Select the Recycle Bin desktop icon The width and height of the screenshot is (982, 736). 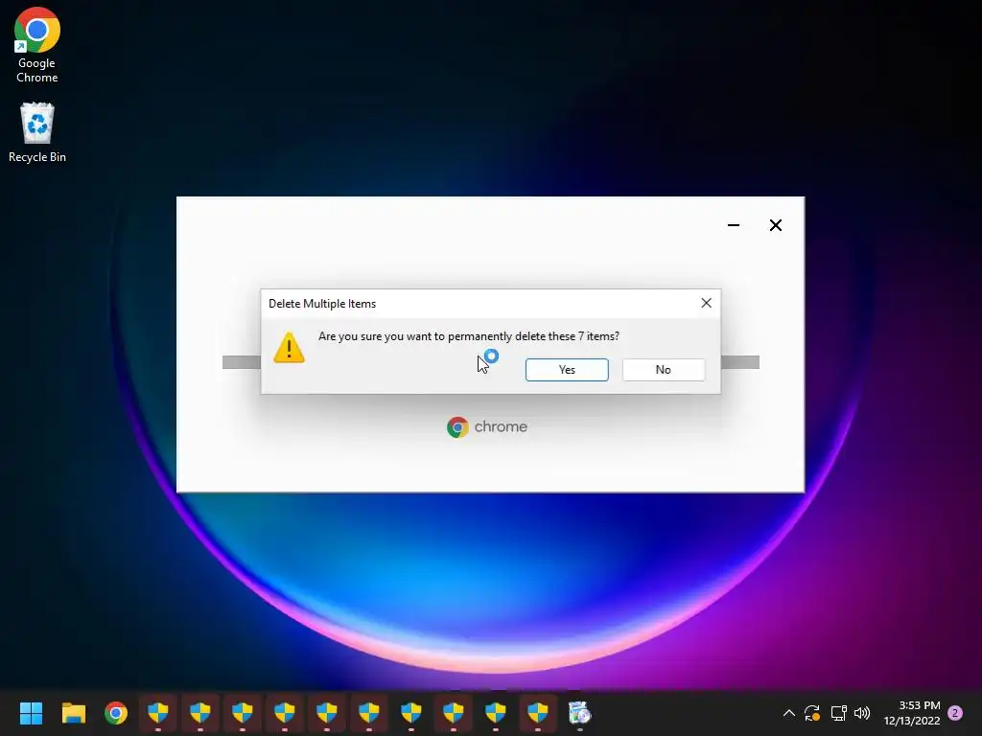[x=37, y=132]
